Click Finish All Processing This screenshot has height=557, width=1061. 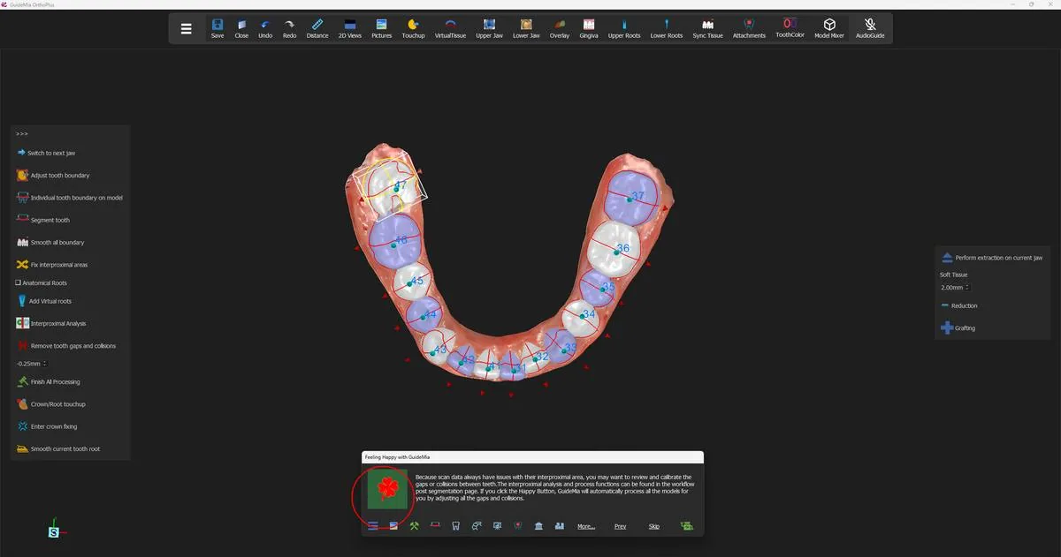click(49, 382)
